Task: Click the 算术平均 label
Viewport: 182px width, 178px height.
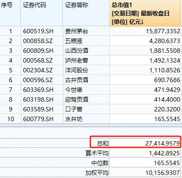Action: click(97, 153)
